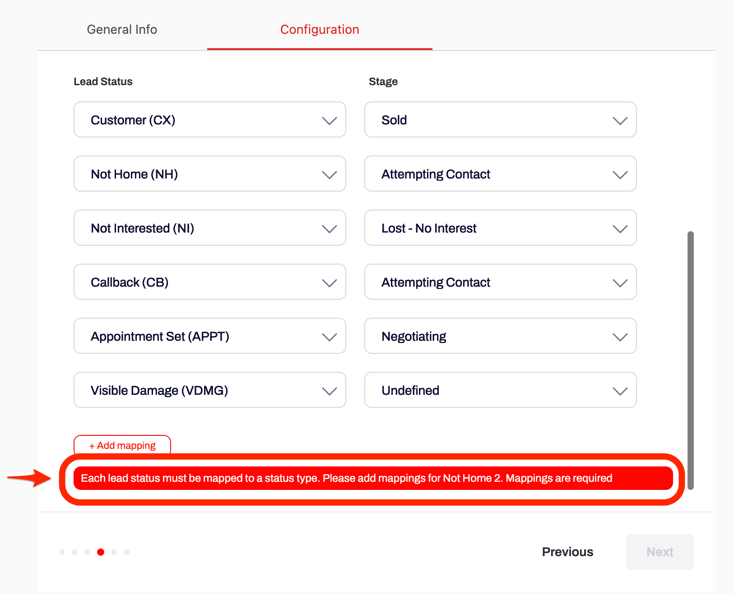Viewport: 734px width, 594px height.
Task: Click the vertical scrollbar thumb
Action: 690,361
